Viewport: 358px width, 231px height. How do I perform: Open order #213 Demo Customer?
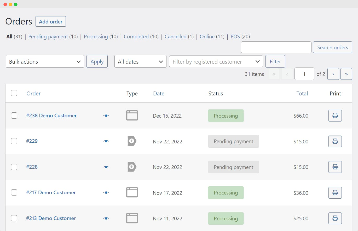(51, 218)
